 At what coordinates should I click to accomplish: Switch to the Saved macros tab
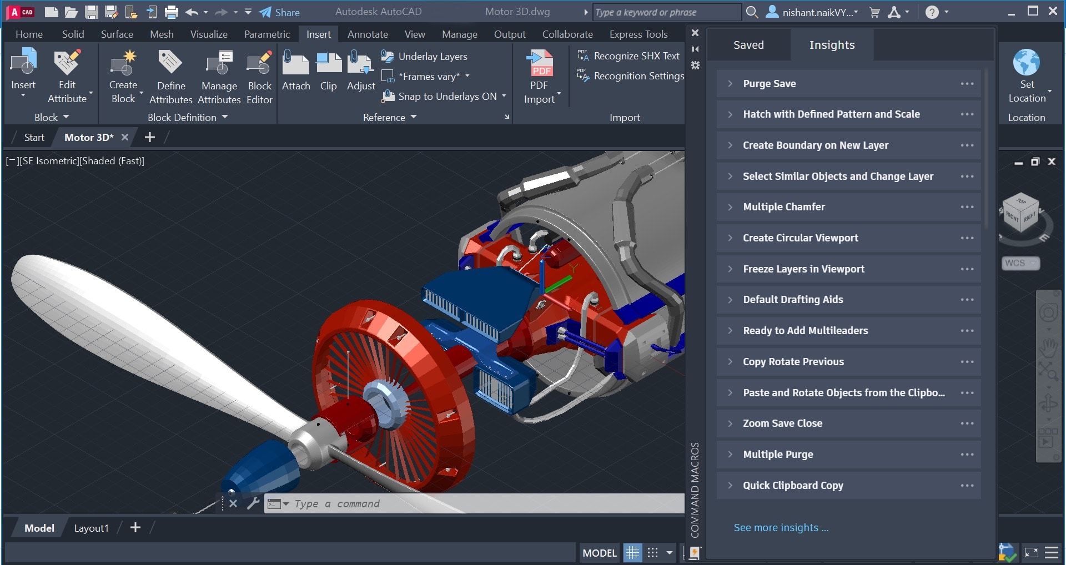[x=748, y=45]
